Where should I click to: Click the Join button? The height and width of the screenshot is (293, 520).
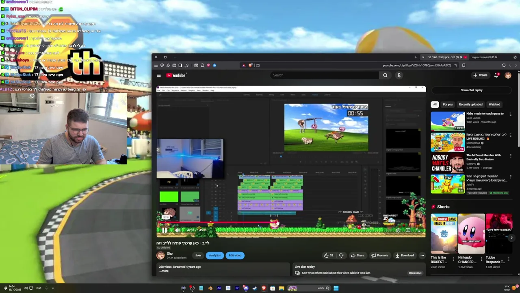point(198,256)
